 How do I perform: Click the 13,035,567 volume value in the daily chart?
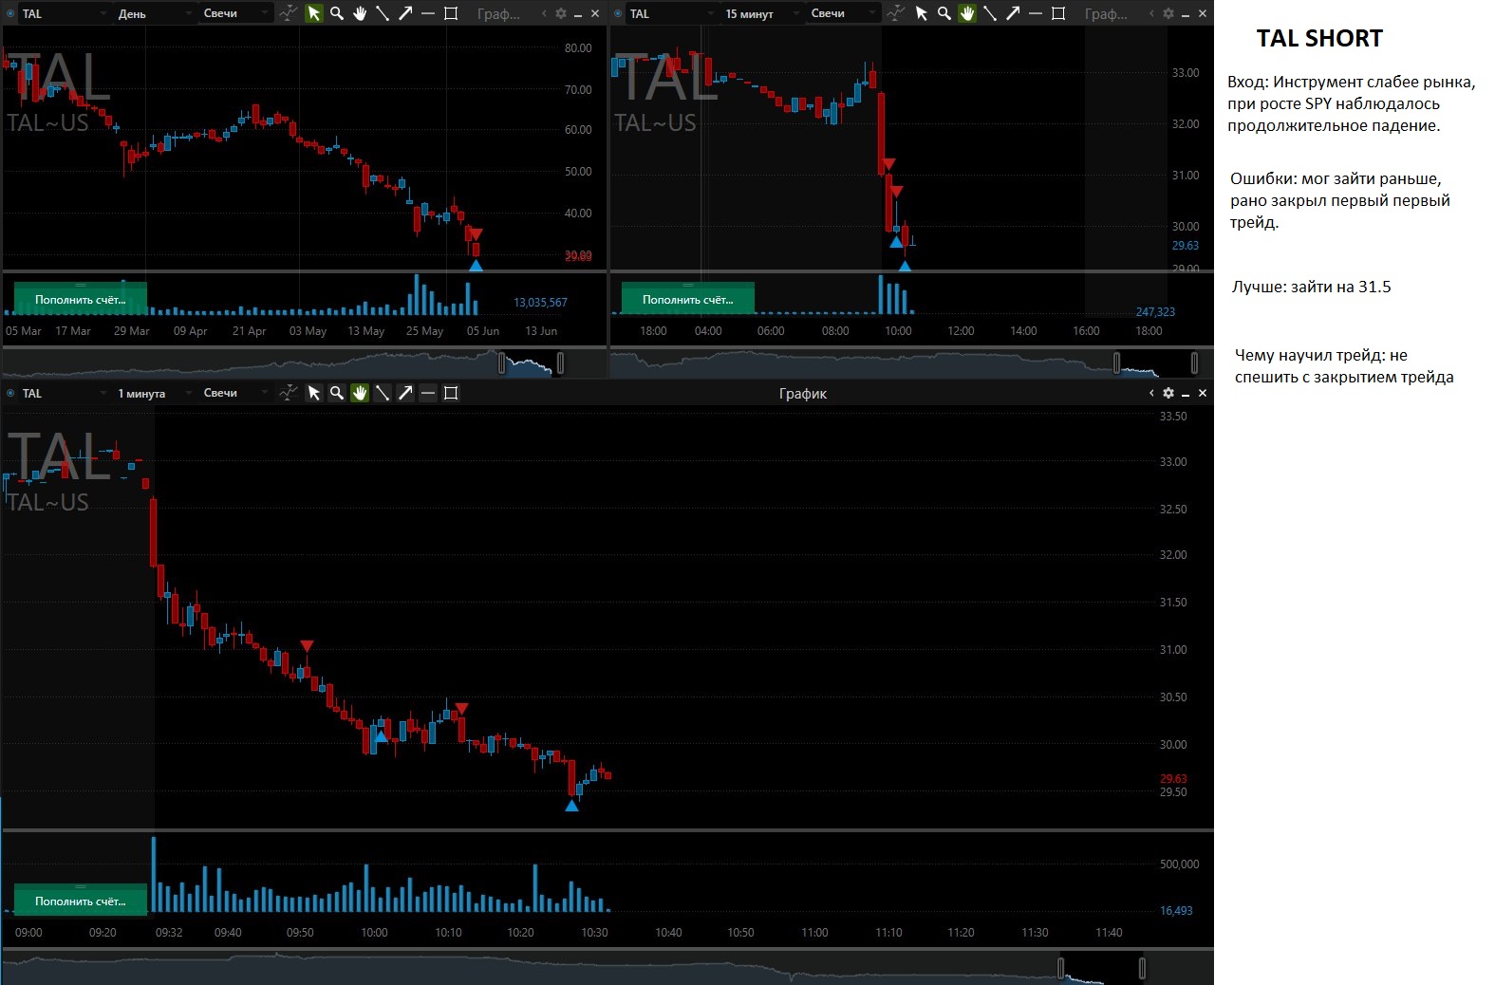click(540, 302)
